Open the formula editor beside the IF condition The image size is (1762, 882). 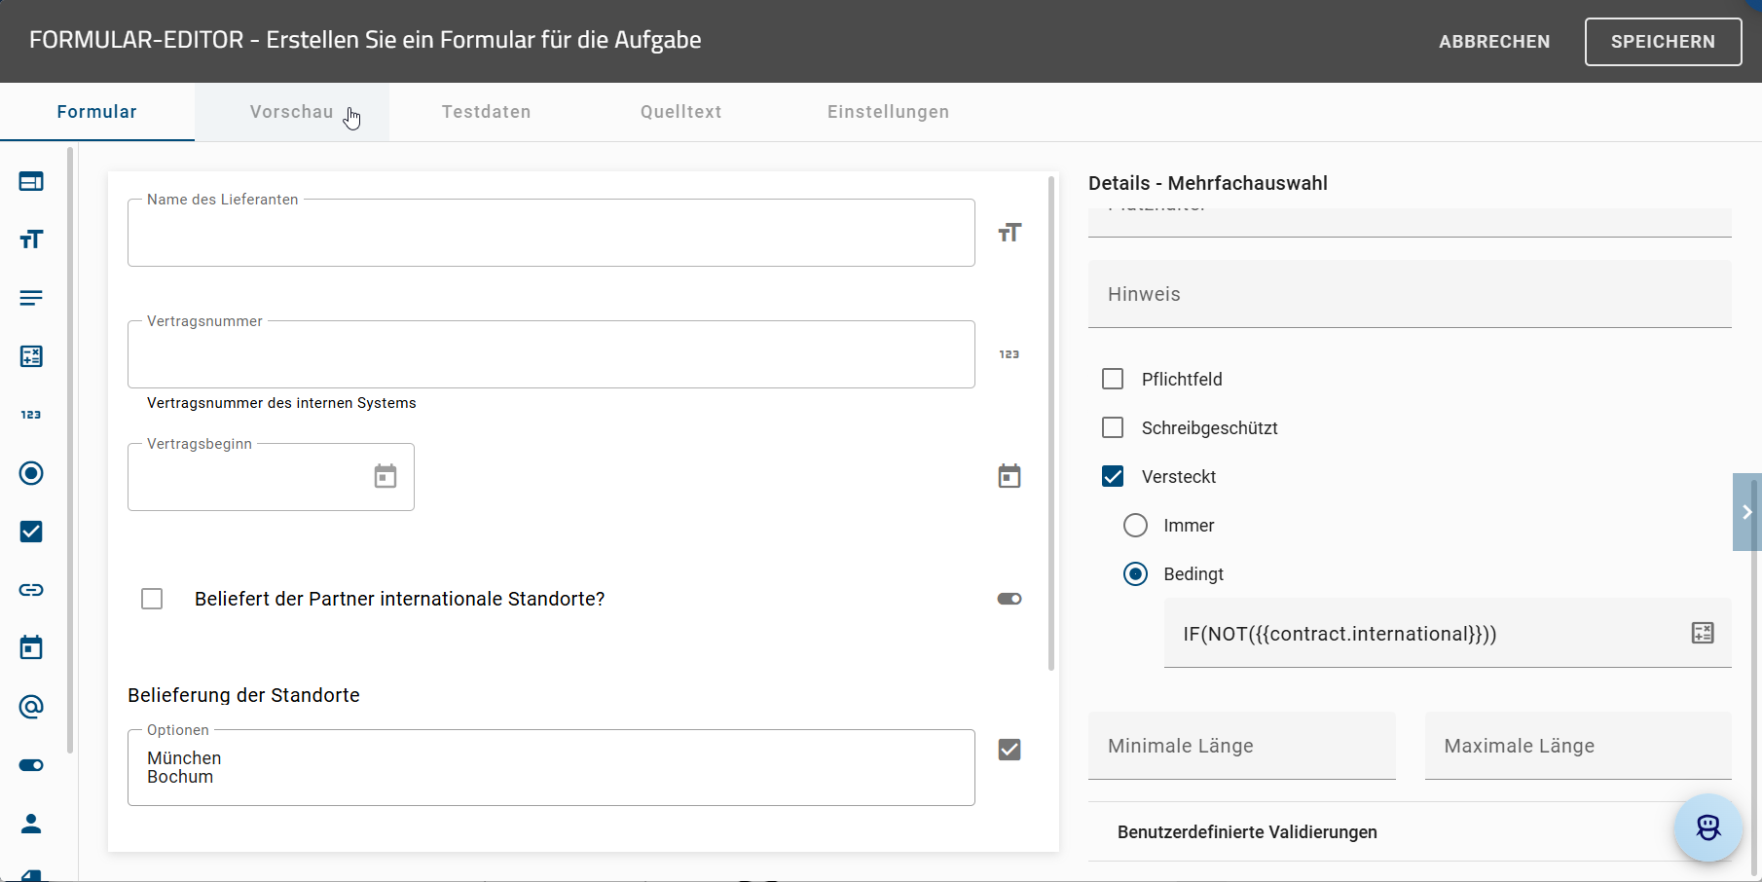[1703, 633]
